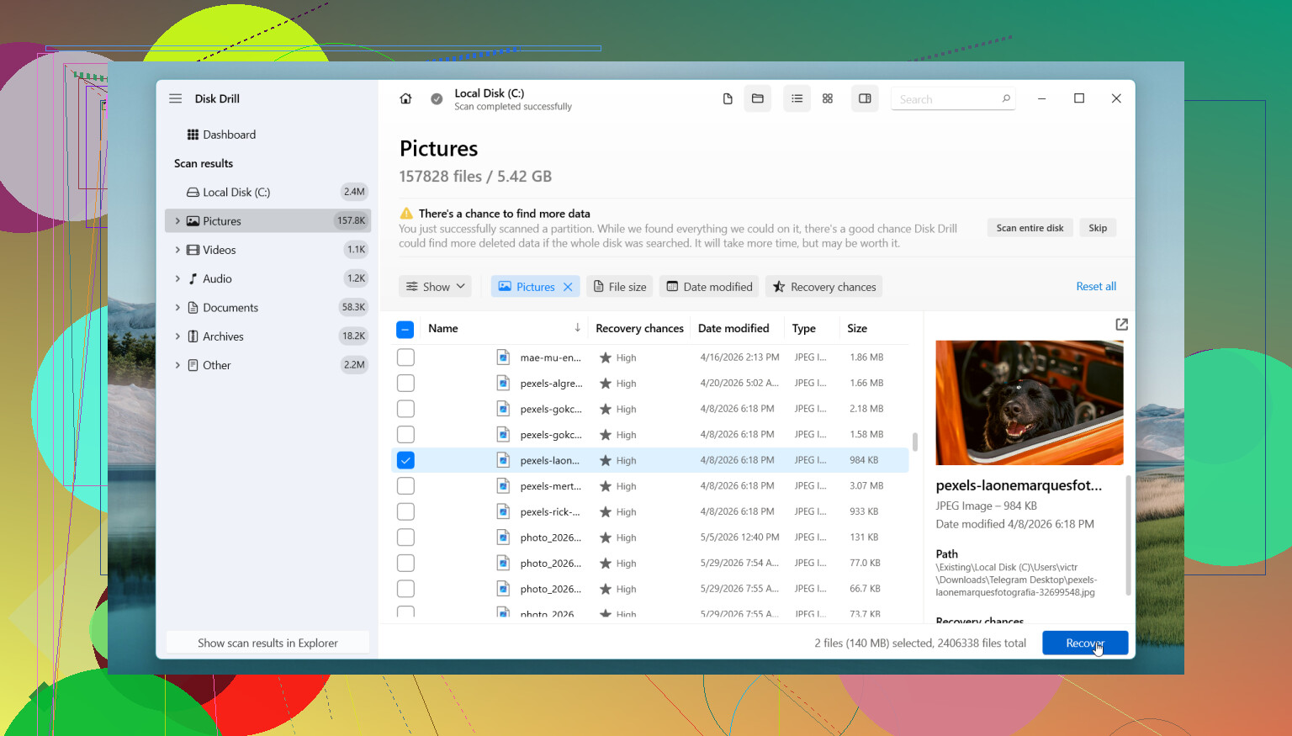Switch to file view icon in toolbar

(728, 99)
